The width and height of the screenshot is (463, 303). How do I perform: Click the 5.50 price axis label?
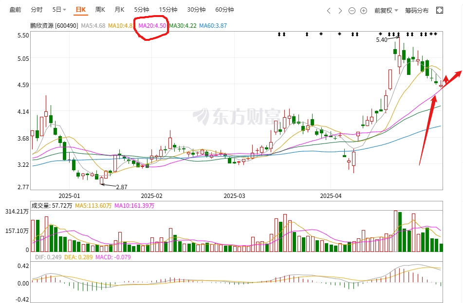(23, 36)
